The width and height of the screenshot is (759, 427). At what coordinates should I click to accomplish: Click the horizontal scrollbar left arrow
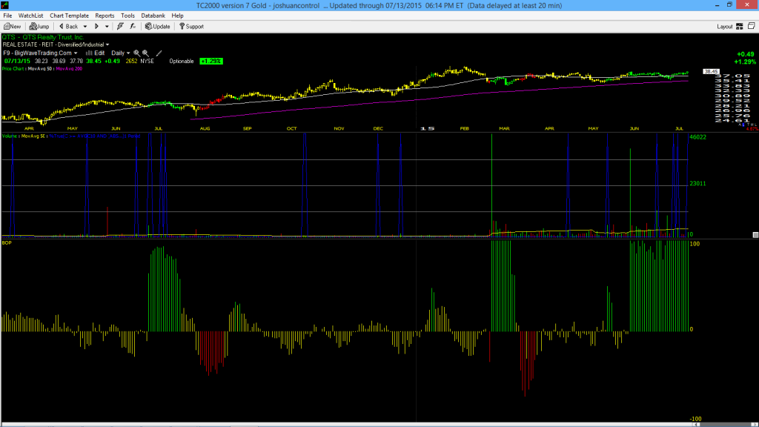pyautogui.click(x=697, y=425)
